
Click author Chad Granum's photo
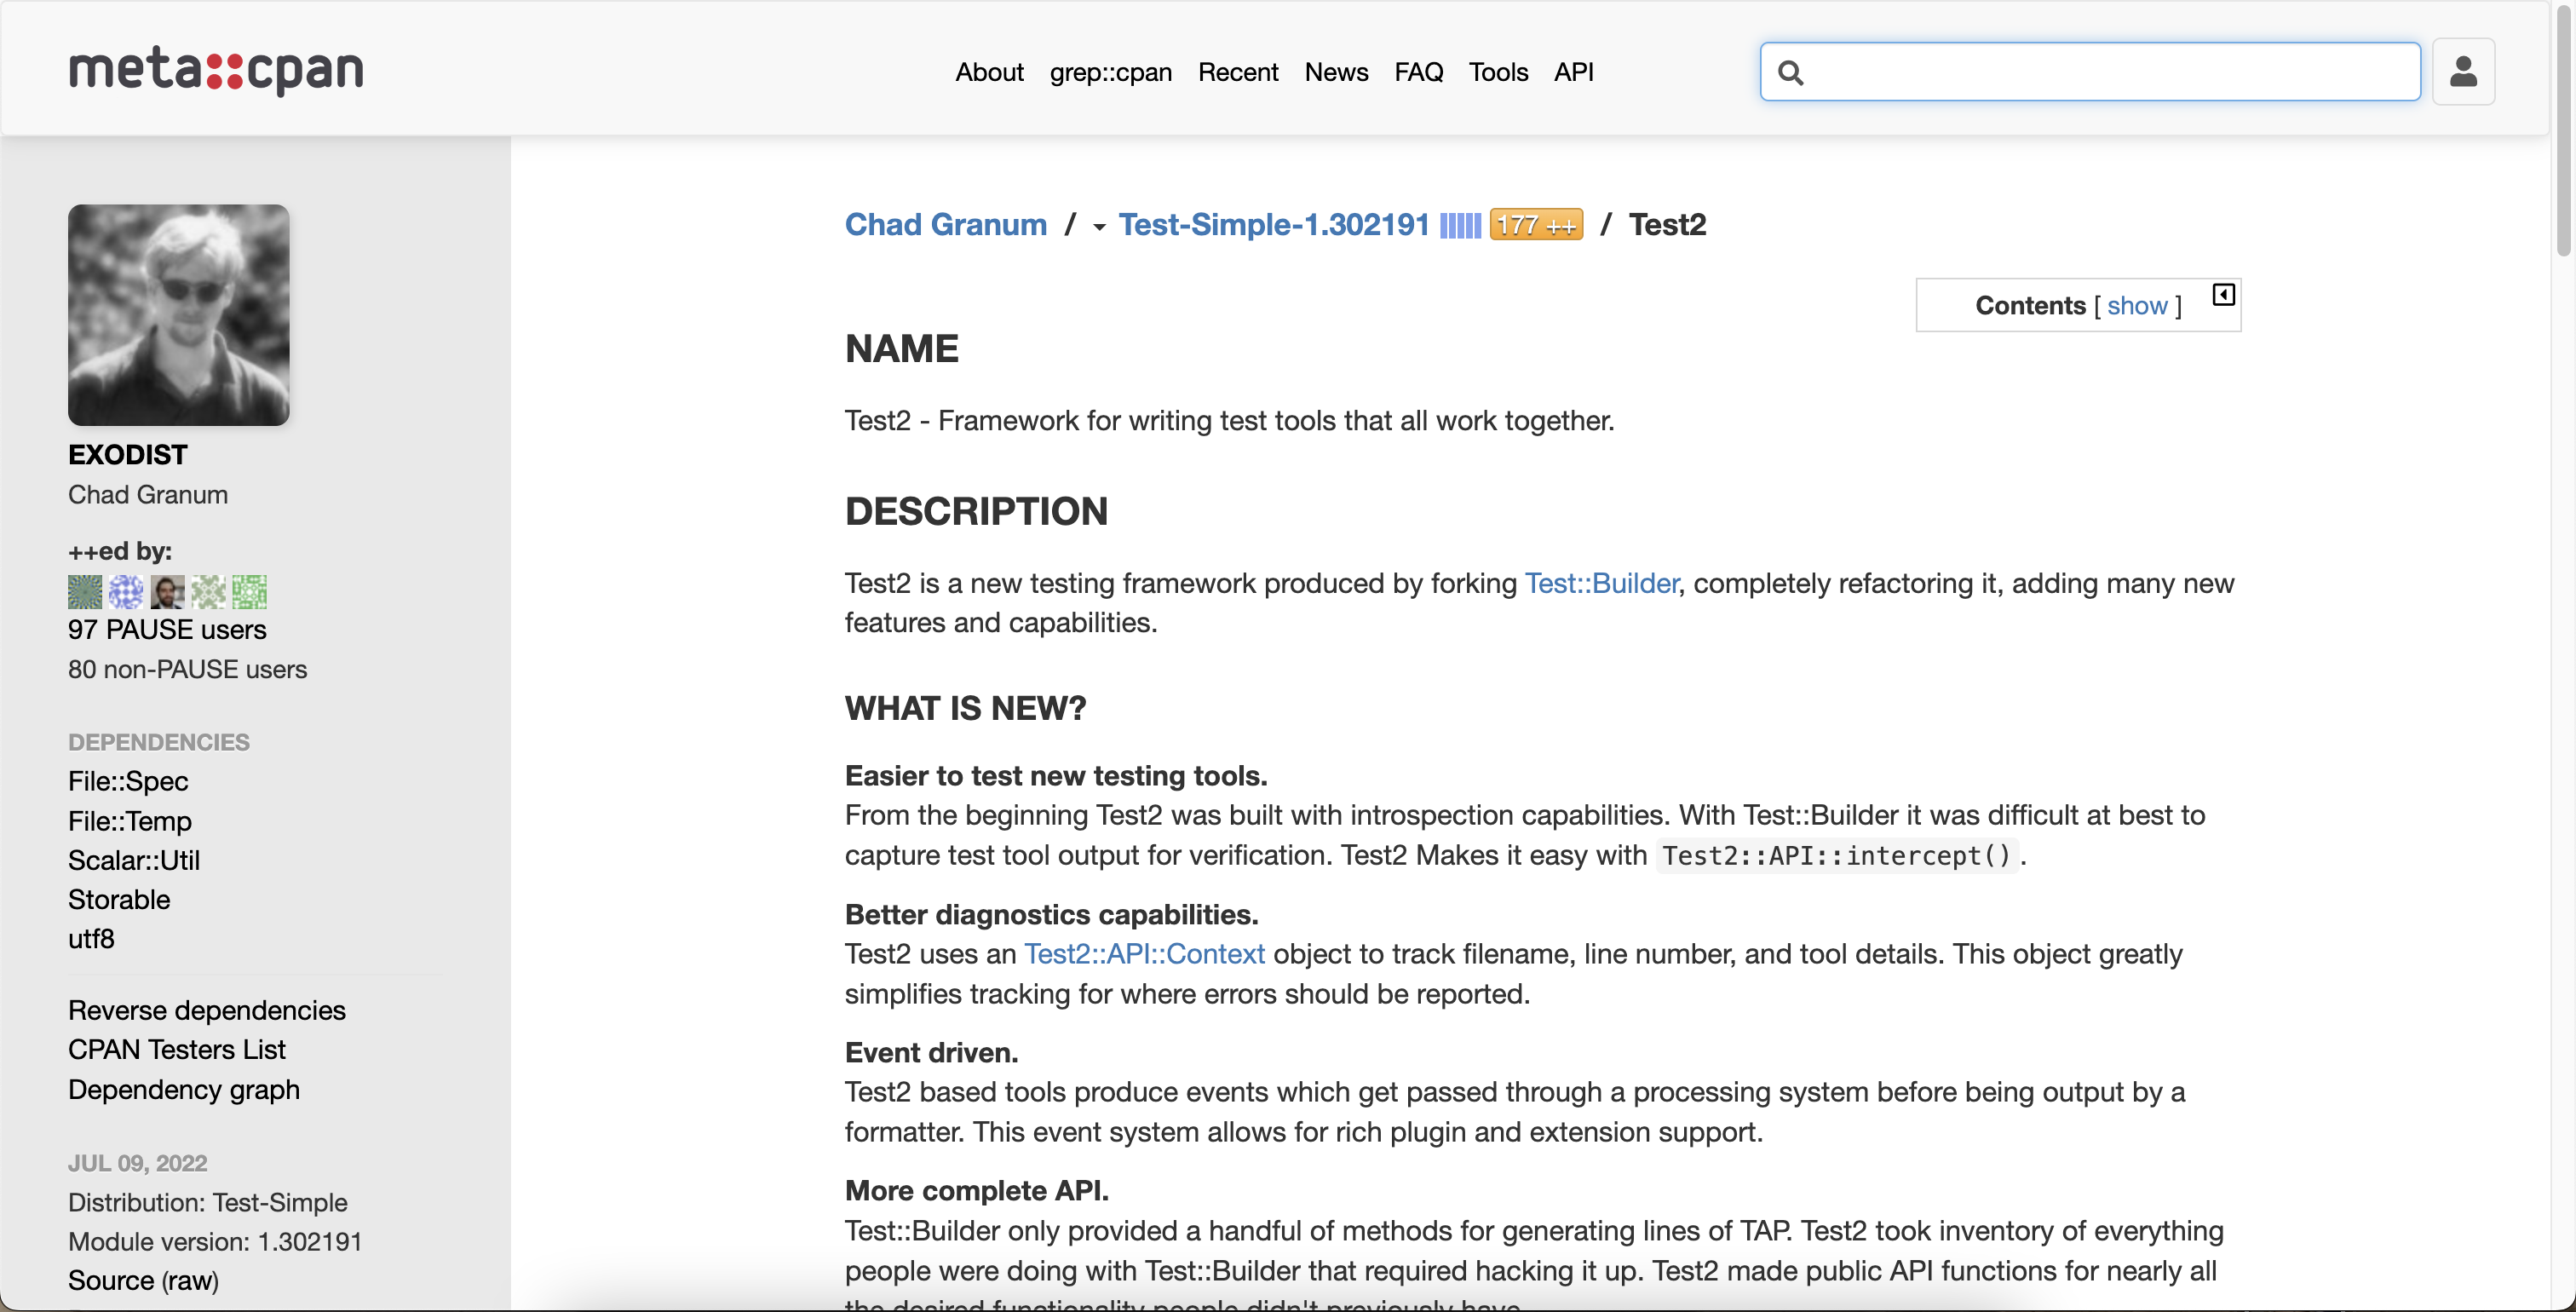pos(179,315)
